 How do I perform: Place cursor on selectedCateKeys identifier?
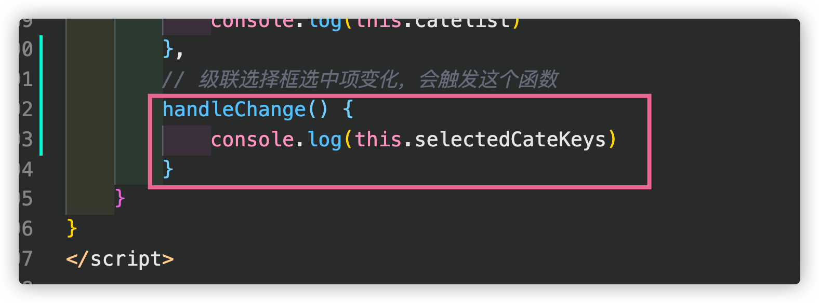coord(510,140)
